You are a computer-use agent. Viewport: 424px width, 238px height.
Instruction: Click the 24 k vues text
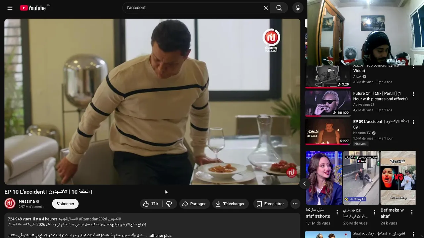[x=389, y=223]
